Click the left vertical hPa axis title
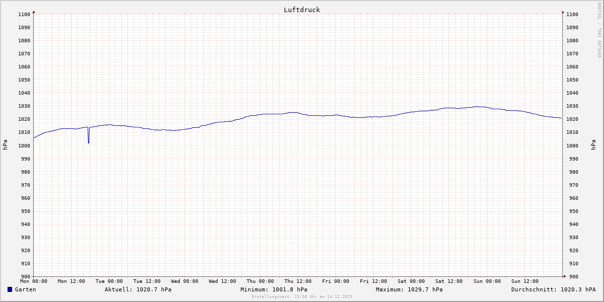The width and height of the screenshot is (604, 302). 5,145
